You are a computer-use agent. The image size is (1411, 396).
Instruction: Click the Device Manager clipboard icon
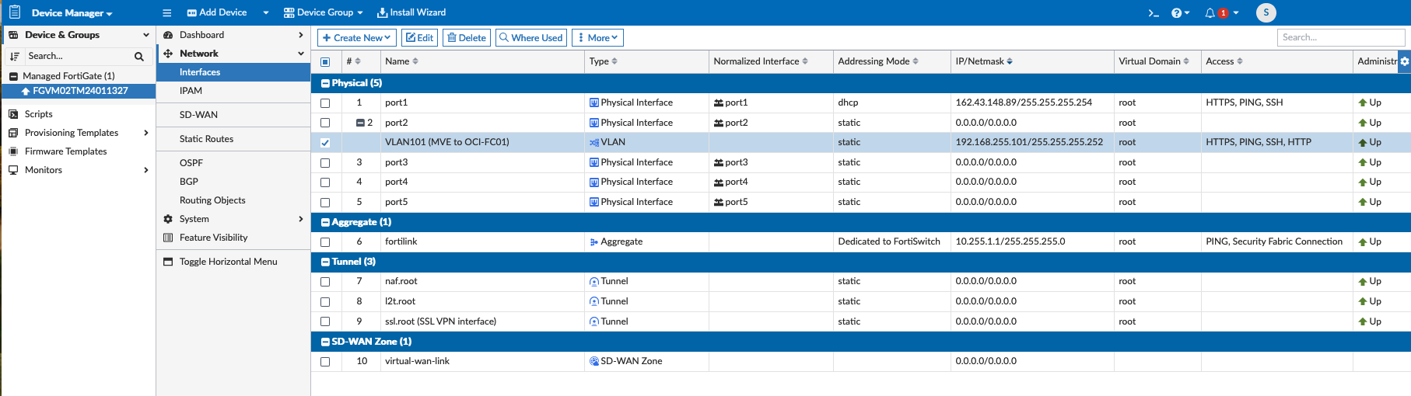tap(14, 12)
